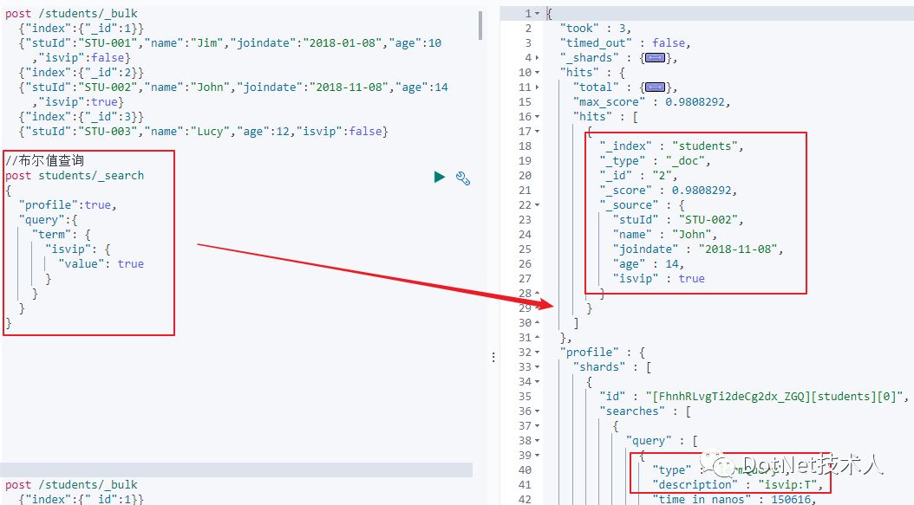Click the request editor vertical scrollbar
Viewport: 914px width, 505px height.
tap(481, 26)
